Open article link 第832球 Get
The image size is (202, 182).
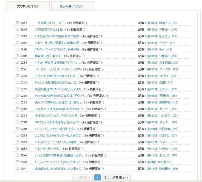160,49
